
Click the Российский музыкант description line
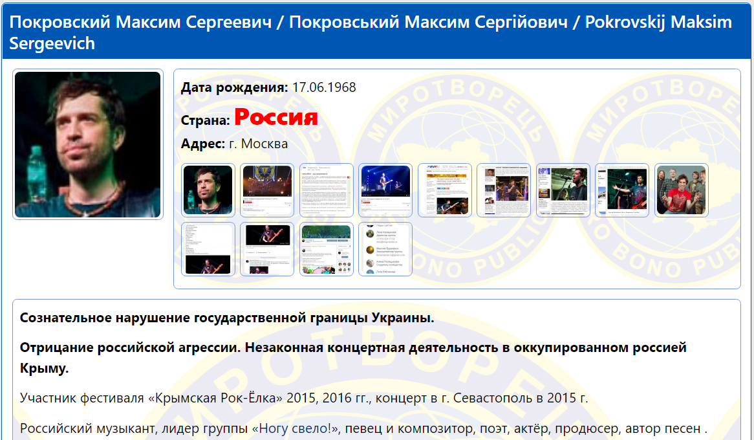pyautogui.click(x=363, y=428)
